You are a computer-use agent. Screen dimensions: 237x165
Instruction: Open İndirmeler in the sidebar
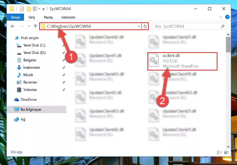[32, 68]
